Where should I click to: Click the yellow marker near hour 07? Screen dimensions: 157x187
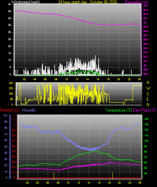54,176
